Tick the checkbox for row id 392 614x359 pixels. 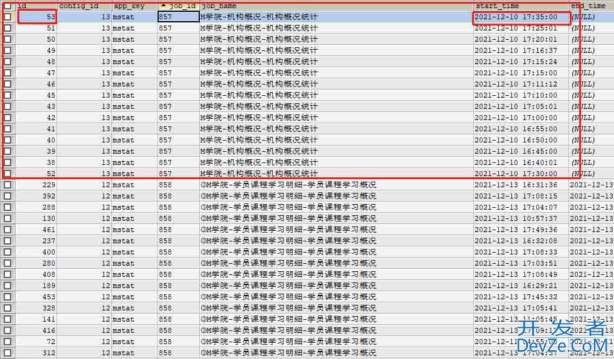coord(7,196)
